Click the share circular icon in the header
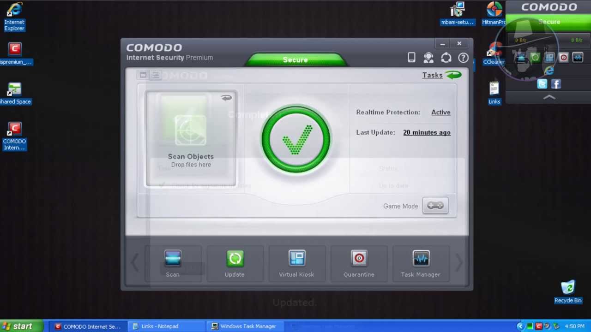Image resolution: width=591 pixels, height=332 pixels. (446, 58)
